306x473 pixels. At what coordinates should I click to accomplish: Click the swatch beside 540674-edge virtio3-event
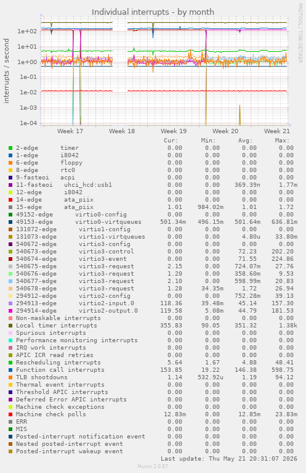coord(10,259)
